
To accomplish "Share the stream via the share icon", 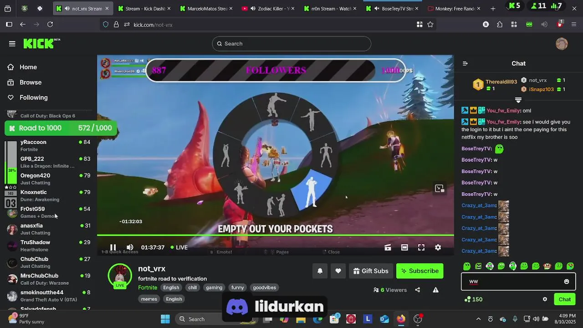I will tap(417, 290).
